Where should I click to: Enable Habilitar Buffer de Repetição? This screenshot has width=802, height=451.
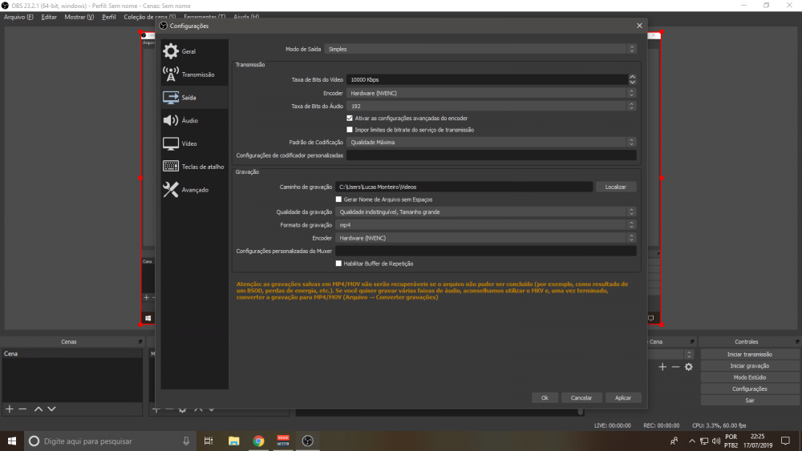tap(338, 264)
